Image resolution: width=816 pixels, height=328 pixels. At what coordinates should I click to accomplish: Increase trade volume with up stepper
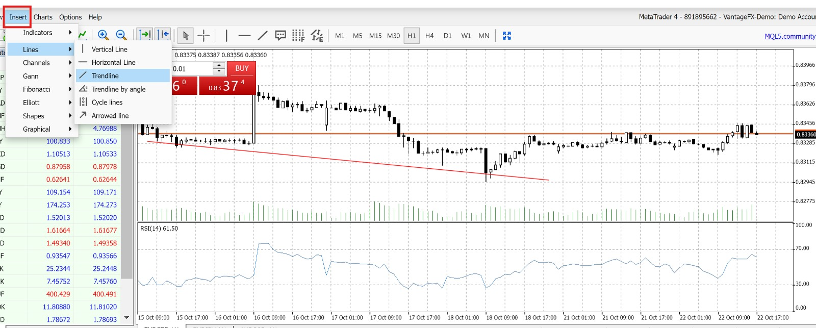(x=219, y=66)
